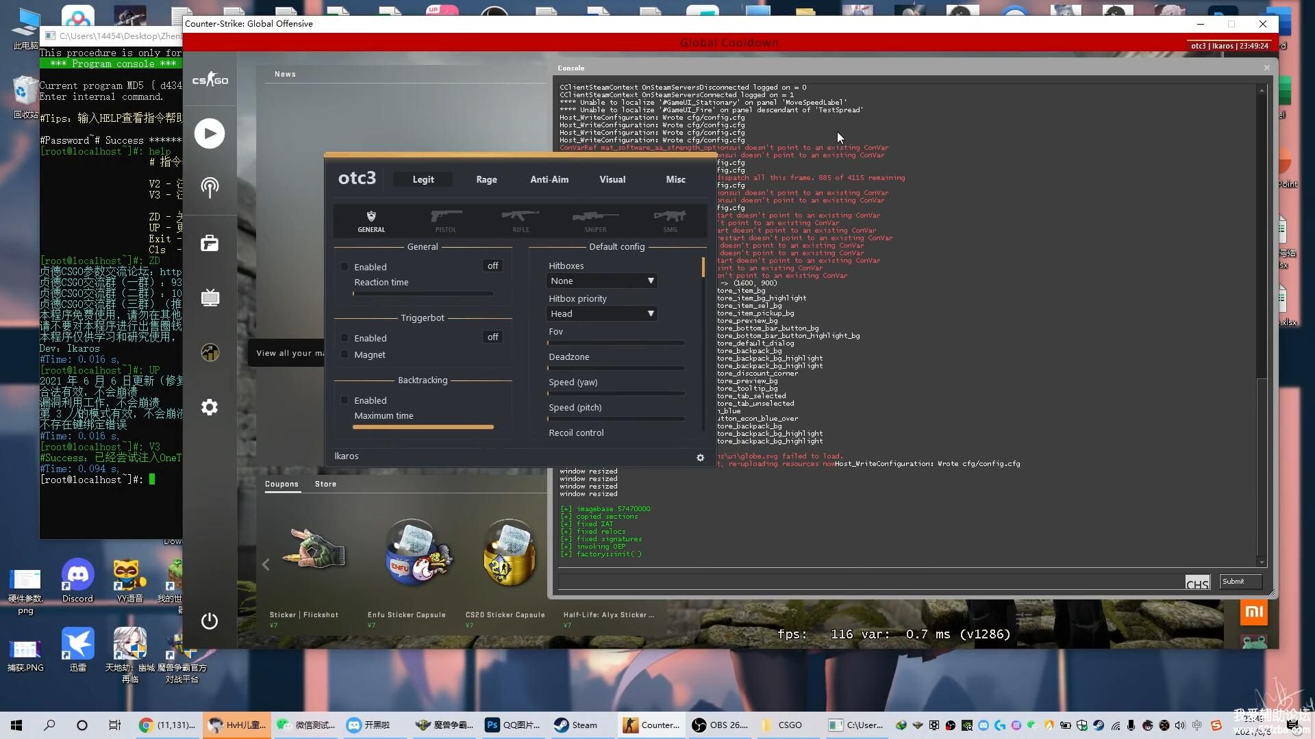The width and height of the screenshot is (1315, 739).
Task: Open taskbar search magnifier
Action: (49, 725)
